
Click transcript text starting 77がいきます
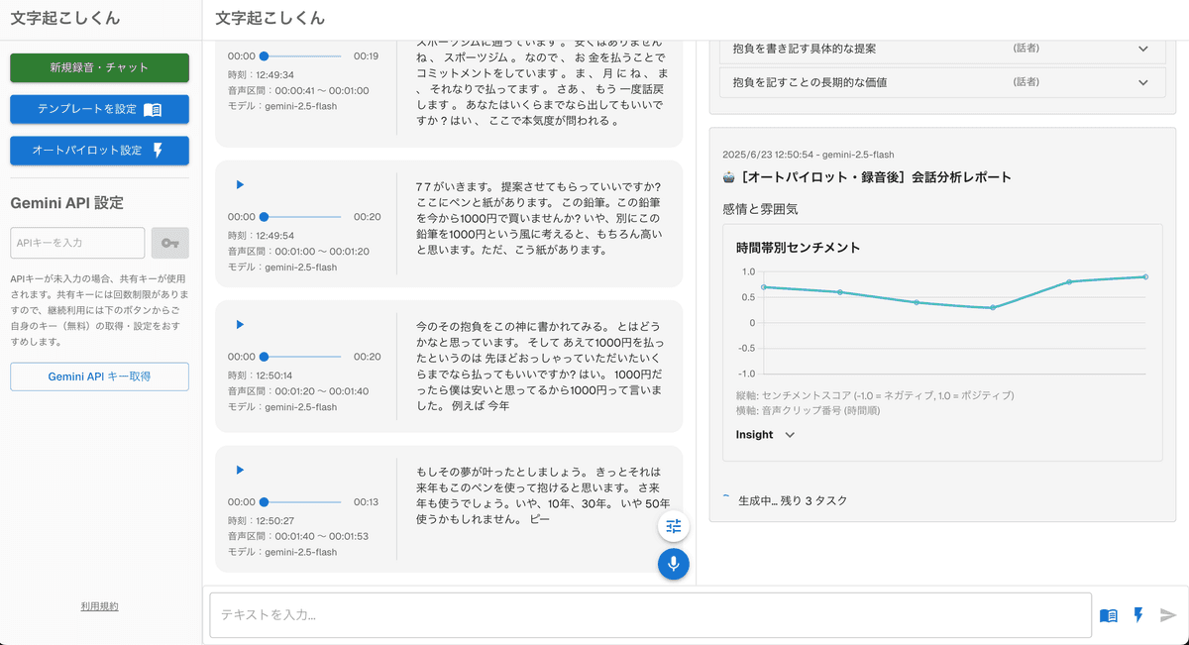(539, 218)
